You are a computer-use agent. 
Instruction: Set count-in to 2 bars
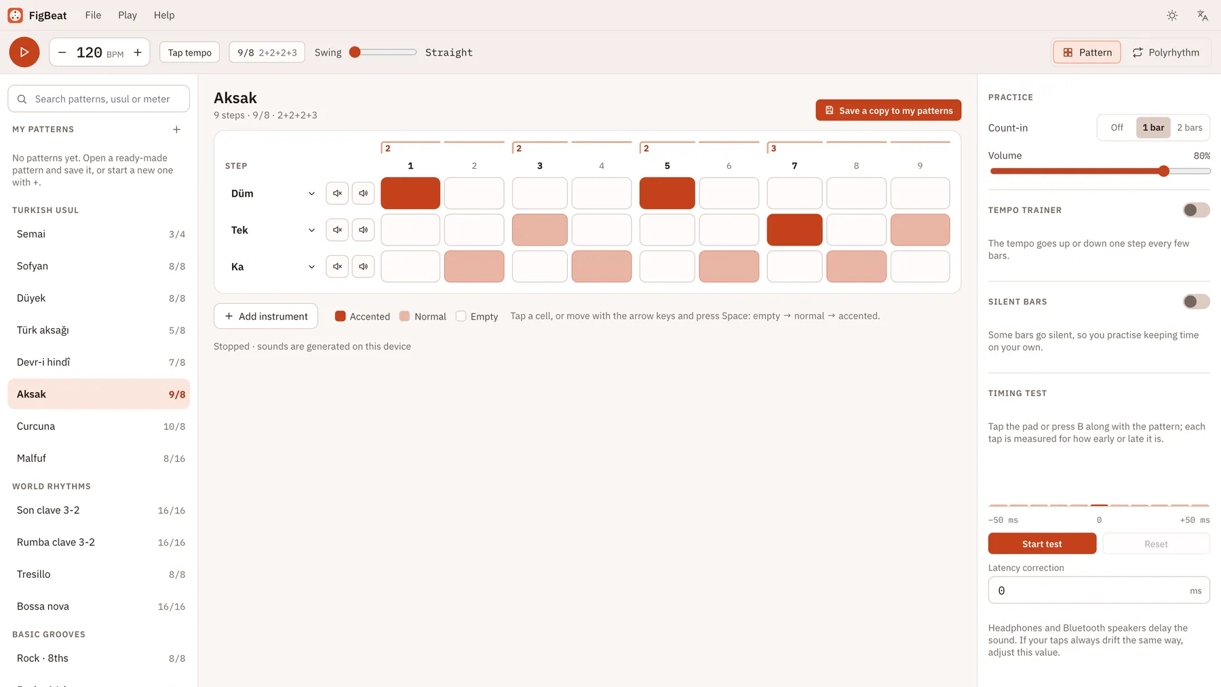[1190, 127]
